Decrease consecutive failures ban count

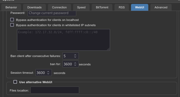coord(75,57)
